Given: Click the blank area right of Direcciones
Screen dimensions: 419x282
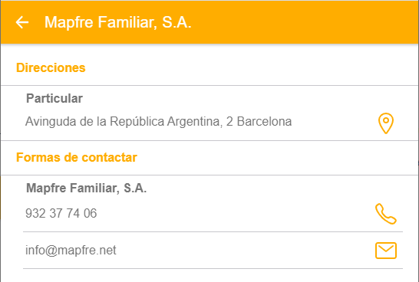Looking at the screenshot, I should [x=251, y=67].
